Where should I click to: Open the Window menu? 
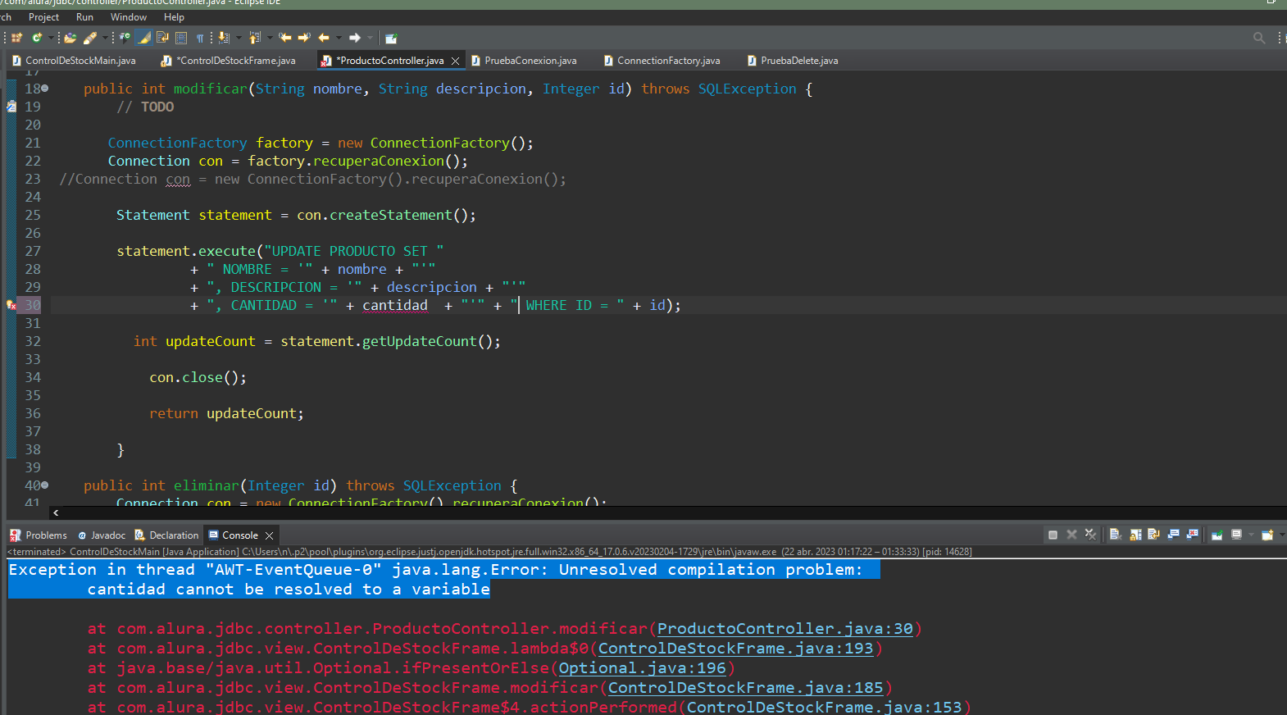(x=129, y=17)
